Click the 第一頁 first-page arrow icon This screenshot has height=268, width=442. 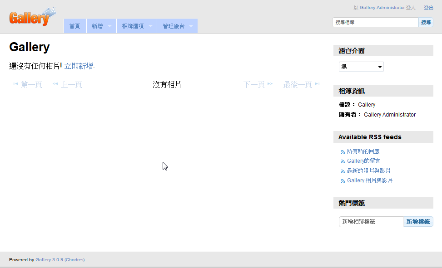pyautogui.click(x=15, y=84)
